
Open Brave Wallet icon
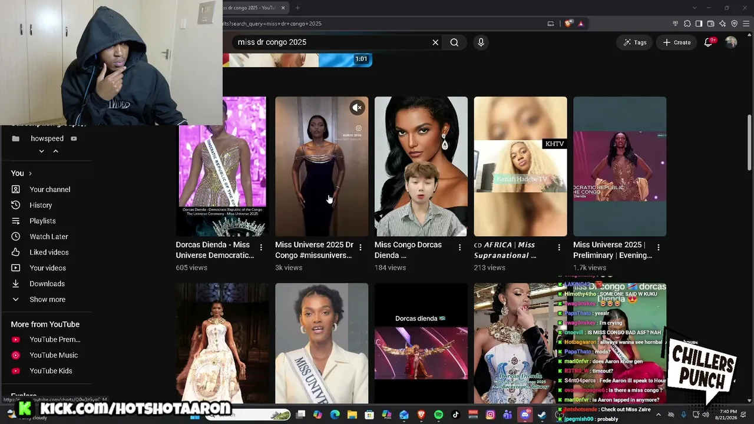tap(710, 24)
